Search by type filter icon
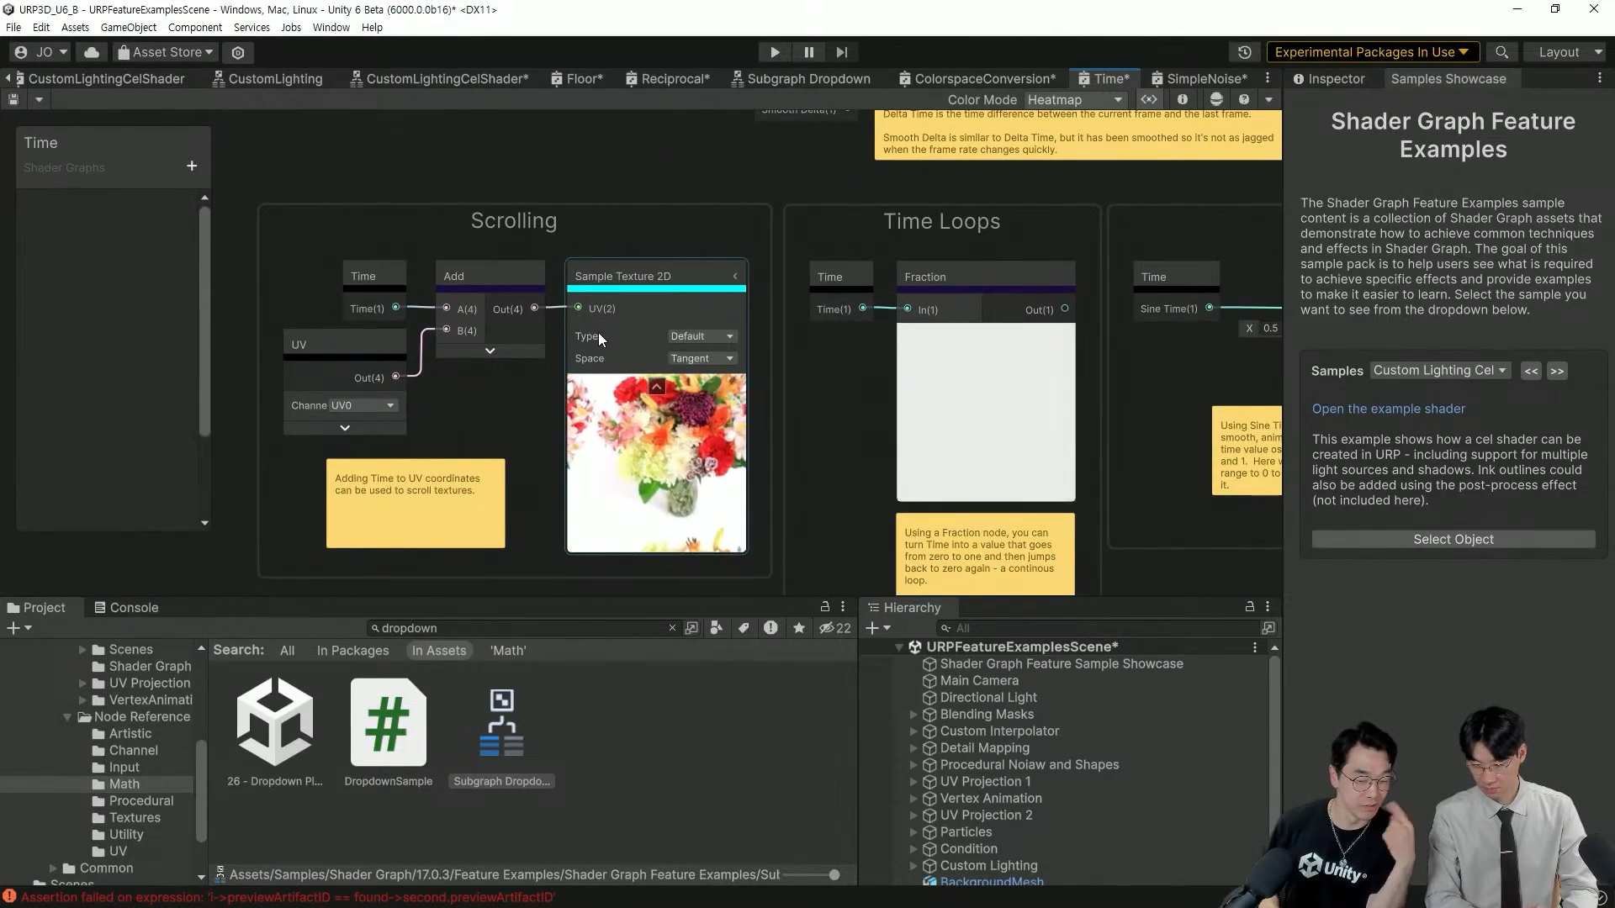 [x=716, y=628]
